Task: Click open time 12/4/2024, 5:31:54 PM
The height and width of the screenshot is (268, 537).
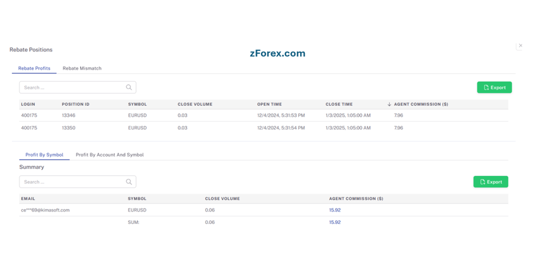Action: [281, 128]
